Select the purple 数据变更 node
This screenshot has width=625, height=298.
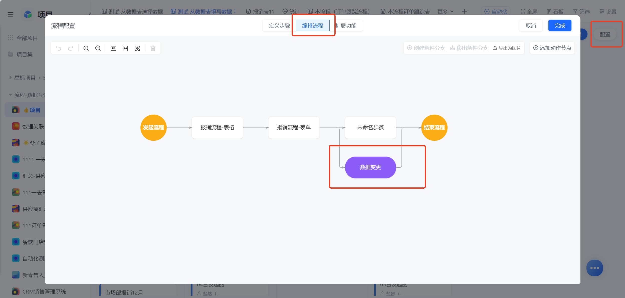click(x=370, y=167)
